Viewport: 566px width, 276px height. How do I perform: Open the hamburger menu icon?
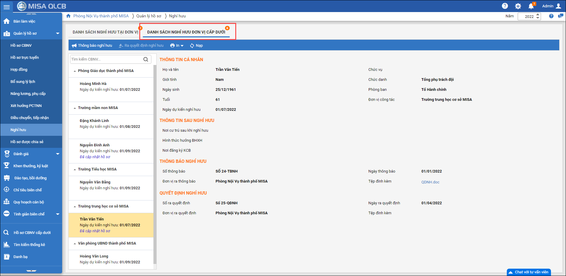[6, 7]
